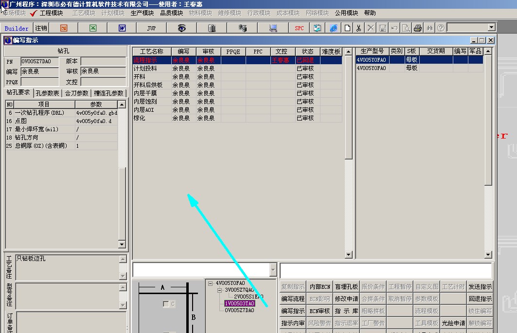The height and width of the screenshot is (333, 517).
Task: Switch to the 孔参数表 tab
Action: [48, 93]
